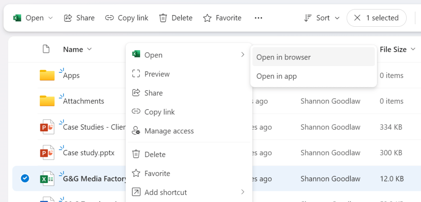Click the Preview icon in the context menu
Image resolution: width=421 pixels, height=202 pixels.
pos(136,74)
